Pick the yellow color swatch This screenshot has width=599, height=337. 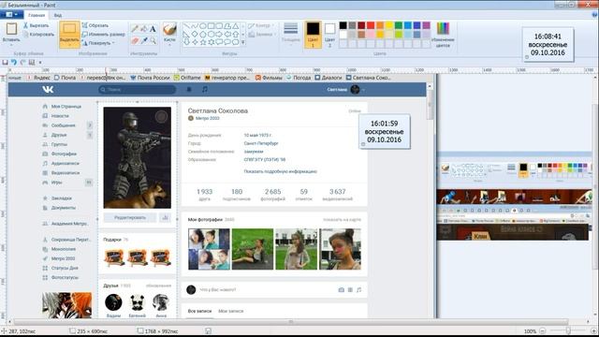(389, 25)
